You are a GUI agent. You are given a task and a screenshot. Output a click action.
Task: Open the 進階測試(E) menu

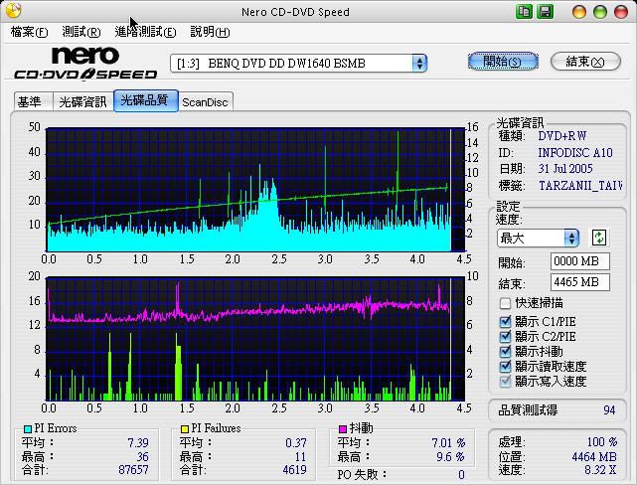(x=145, y=32)
